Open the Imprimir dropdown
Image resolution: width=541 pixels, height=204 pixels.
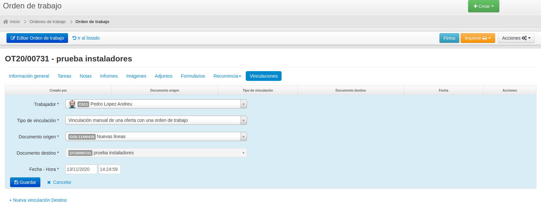[478, 38]
